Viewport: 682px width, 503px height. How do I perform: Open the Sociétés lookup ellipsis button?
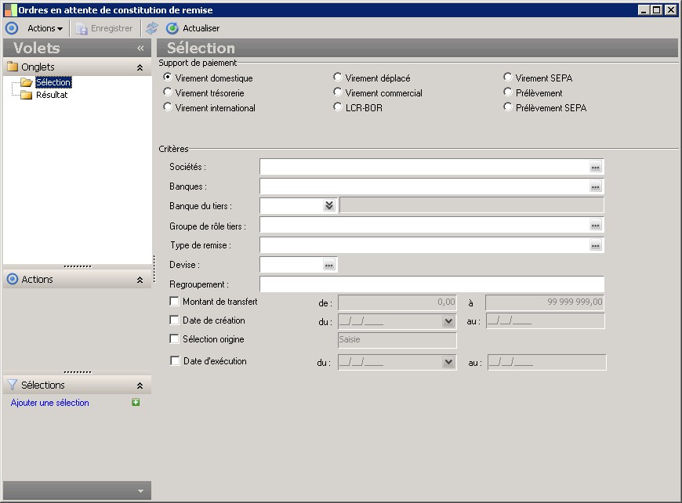[596, 167]
